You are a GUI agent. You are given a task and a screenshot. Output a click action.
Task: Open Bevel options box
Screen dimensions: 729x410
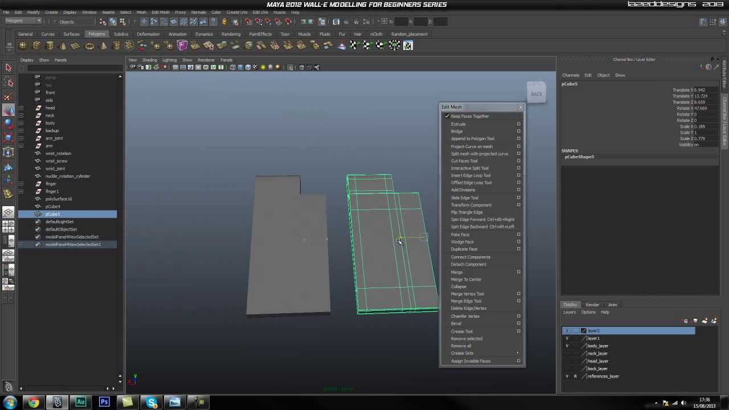click(x=518, y=323)
